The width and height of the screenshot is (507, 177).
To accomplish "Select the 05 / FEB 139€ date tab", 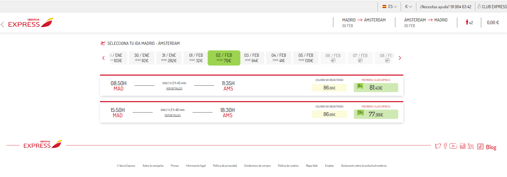I will pos(306,58).
